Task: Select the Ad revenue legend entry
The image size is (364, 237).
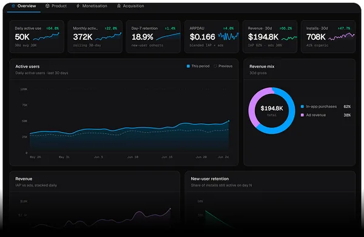Action: point(326,115)
